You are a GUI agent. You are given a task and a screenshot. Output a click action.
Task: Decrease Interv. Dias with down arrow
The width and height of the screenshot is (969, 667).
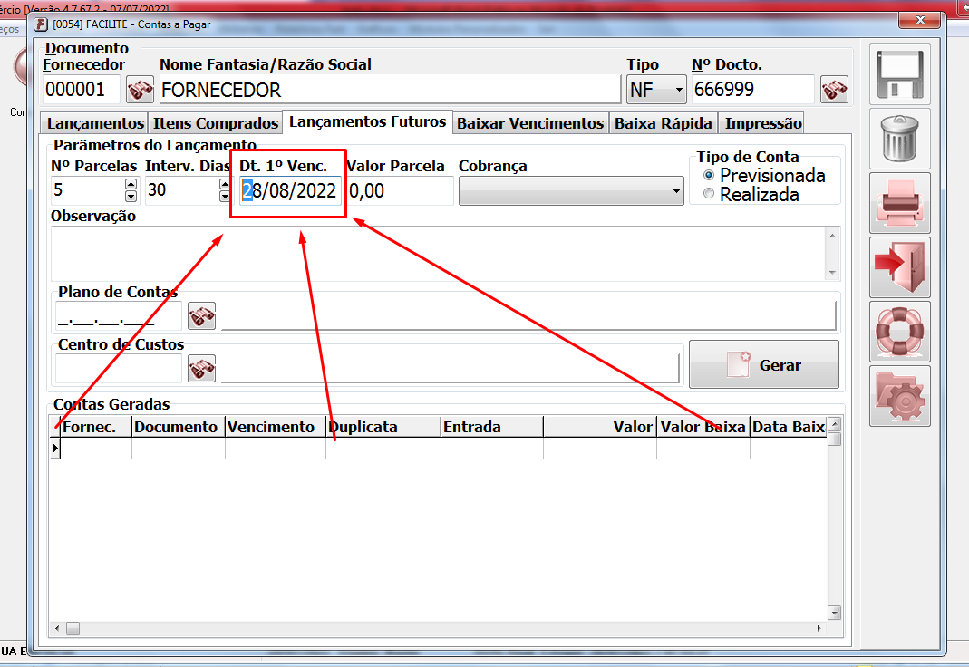point(224,197)
